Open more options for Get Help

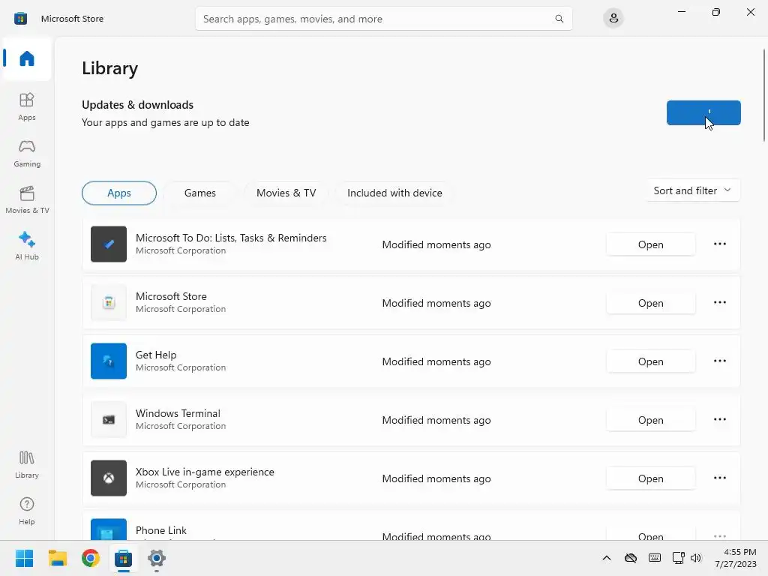719,361
